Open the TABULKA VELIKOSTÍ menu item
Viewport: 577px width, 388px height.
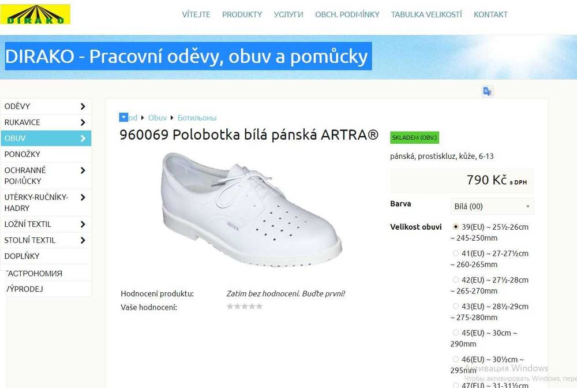426,14
